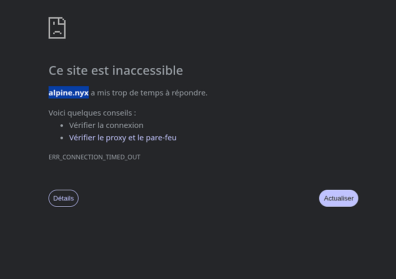Click the 'Vérifier la connexion' suggestion
The height and width of the screenshot is (279, 396).
pos(106,125)
